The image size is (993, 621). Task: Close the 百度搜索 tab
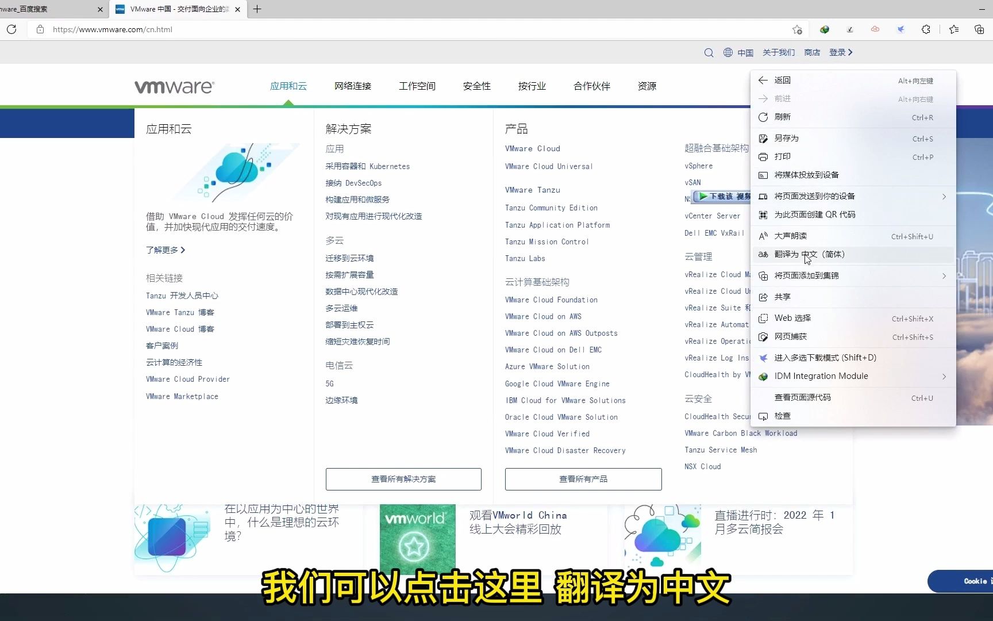point(100,9)
